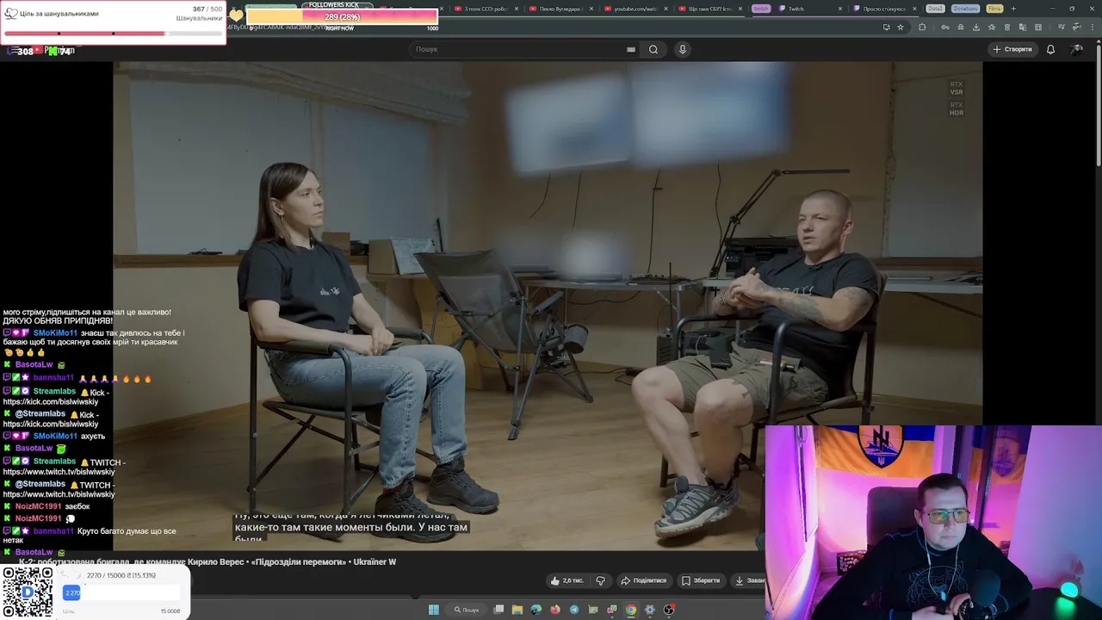
Task: Click username NoizMC1991 with message заебок
Action: tap(38, 506)
